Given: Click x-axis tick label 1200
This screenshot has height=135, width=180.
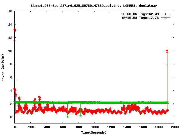Looking at the screenshot, I should [x=111, y=127].
